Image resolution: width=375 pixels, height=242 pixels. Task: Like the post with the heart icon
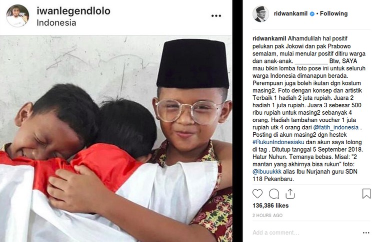tap(257, 194)
